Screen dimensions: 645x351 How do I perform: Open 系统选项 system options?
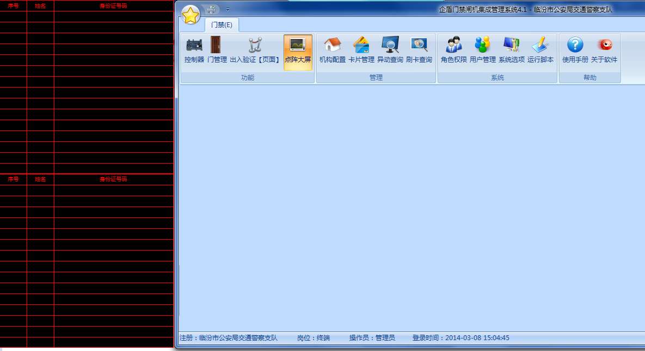511,51
